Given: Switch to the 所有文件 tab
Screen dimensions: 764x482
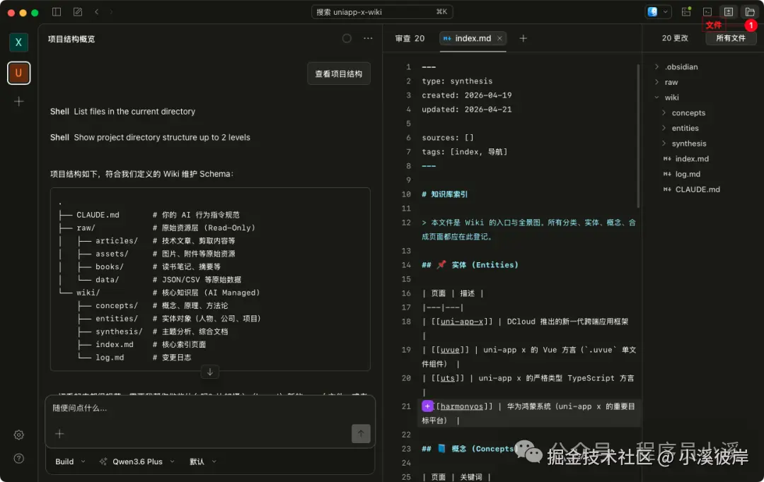Looking at the screenshot, I should 730,38.
